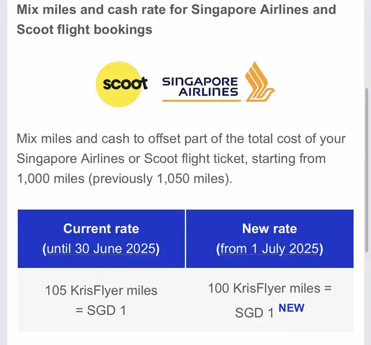Click the "Mix miles and cash to offset" paragraph

click(x=181, y=158)
